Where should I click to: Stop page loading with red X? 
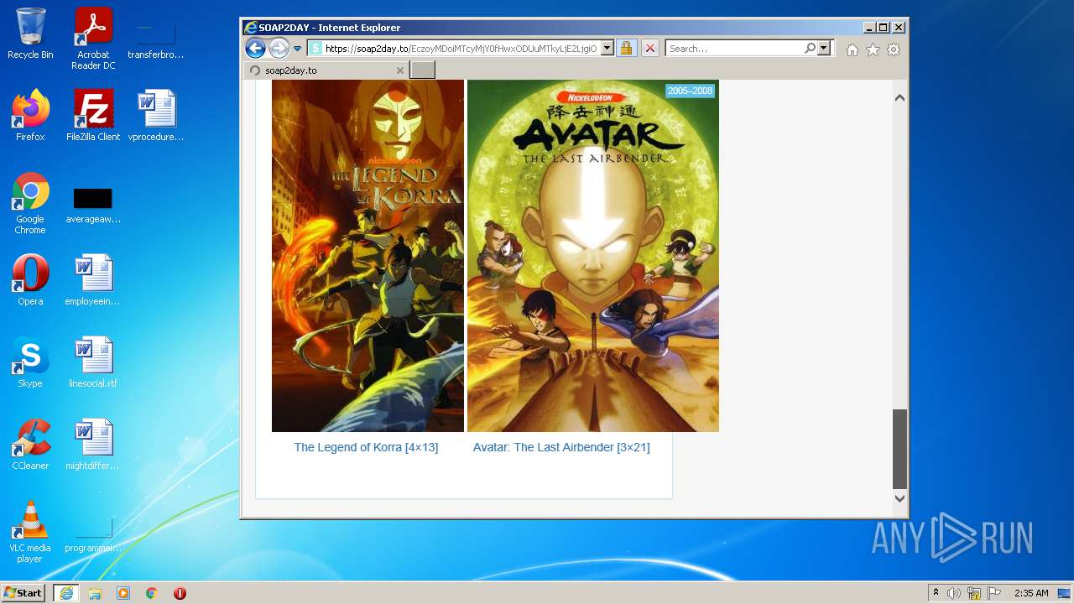pos(649,49)
